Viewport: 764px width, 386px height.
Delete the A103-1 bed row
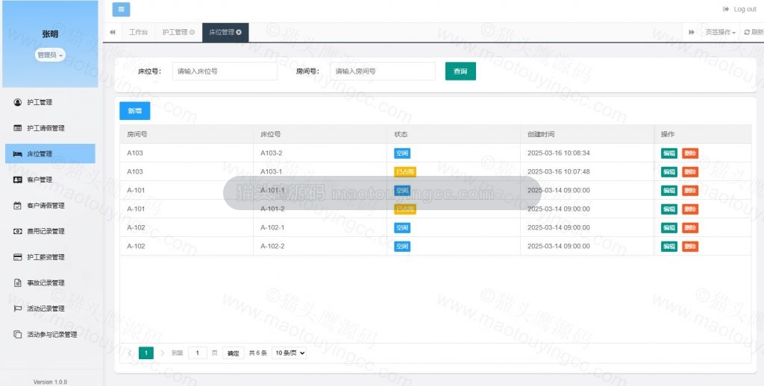click(690, 172)
